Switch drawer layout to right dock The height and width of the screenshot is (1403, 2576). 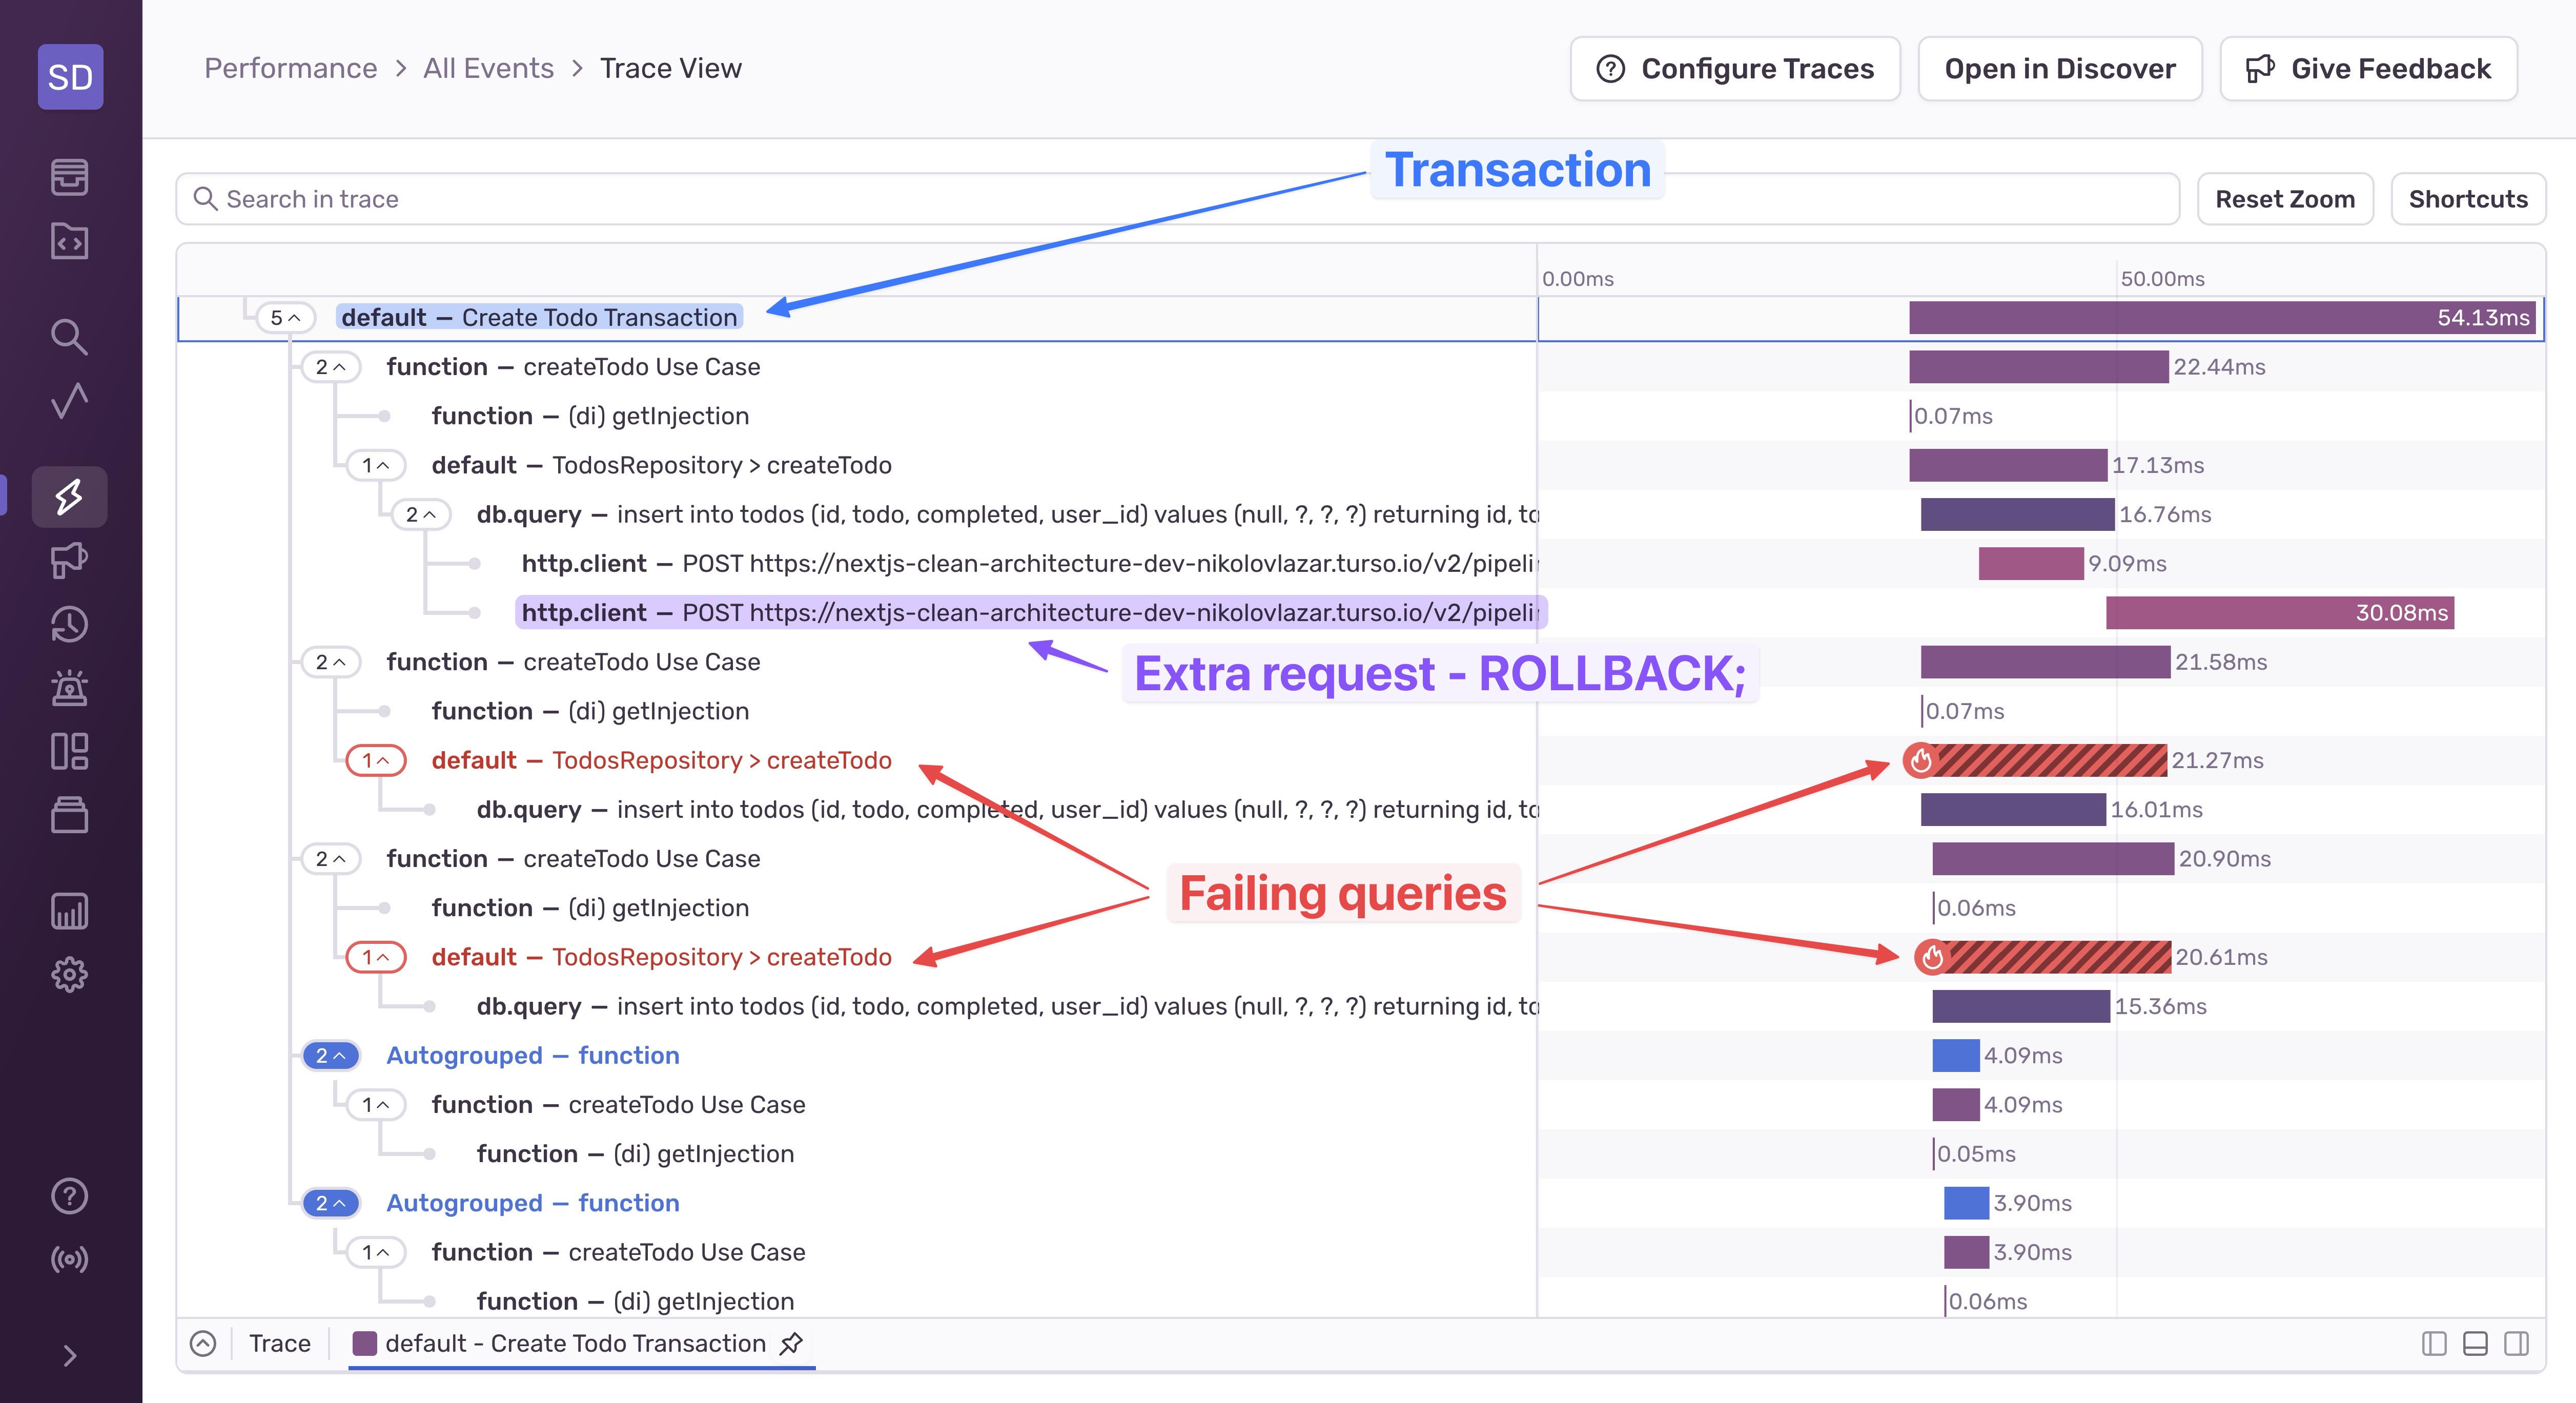point(2516,1343)
